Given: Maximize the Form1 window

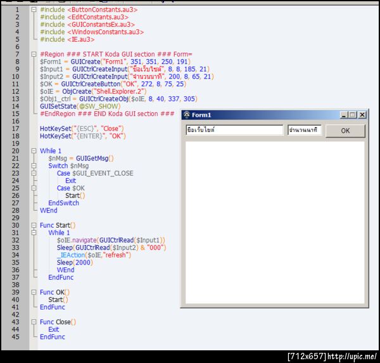Looking at the screenshot, I should [x=353, y=115].
